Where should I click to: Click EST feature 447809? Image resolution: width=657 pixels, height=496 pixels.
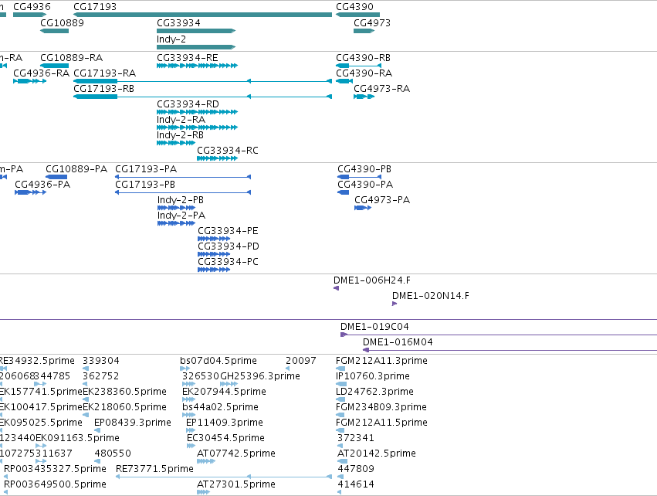click(356, 469)
